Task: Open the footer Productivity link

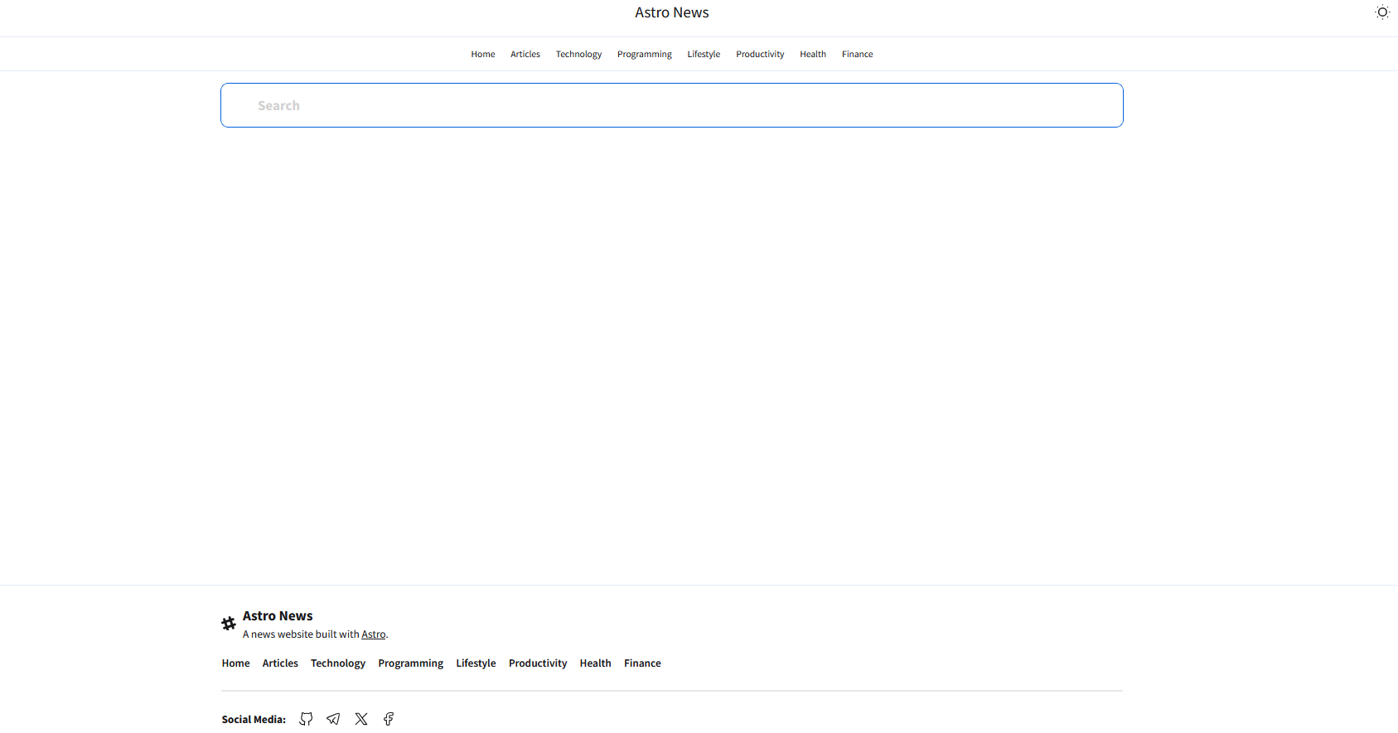Action: tap(537, 663)
